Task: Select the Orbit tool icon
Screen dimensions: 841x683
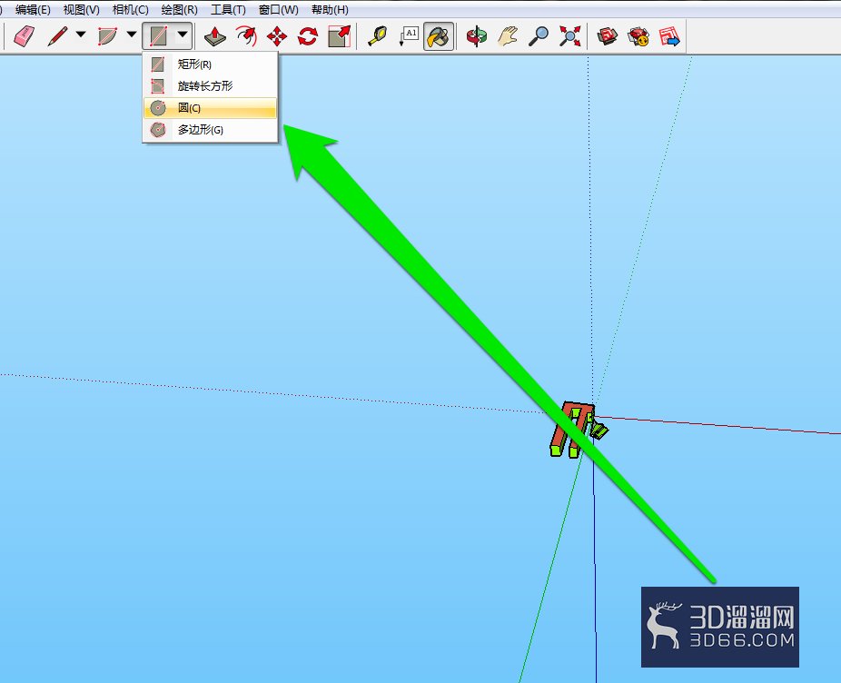Action: [x=476, y=36]
